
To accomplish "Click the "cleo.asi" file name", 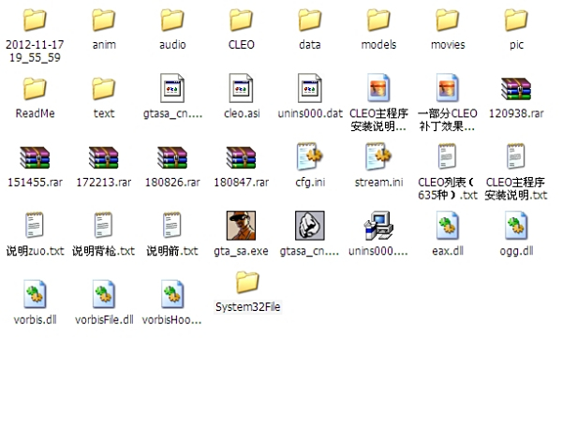I will pyautogui.click(x=242, y=113).
